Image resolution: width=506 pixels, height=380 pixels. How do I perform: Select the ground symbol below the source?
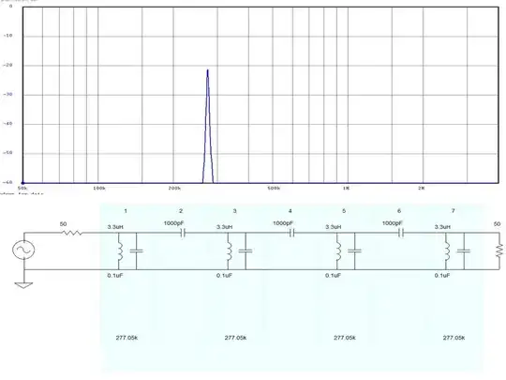pos(23,285)
